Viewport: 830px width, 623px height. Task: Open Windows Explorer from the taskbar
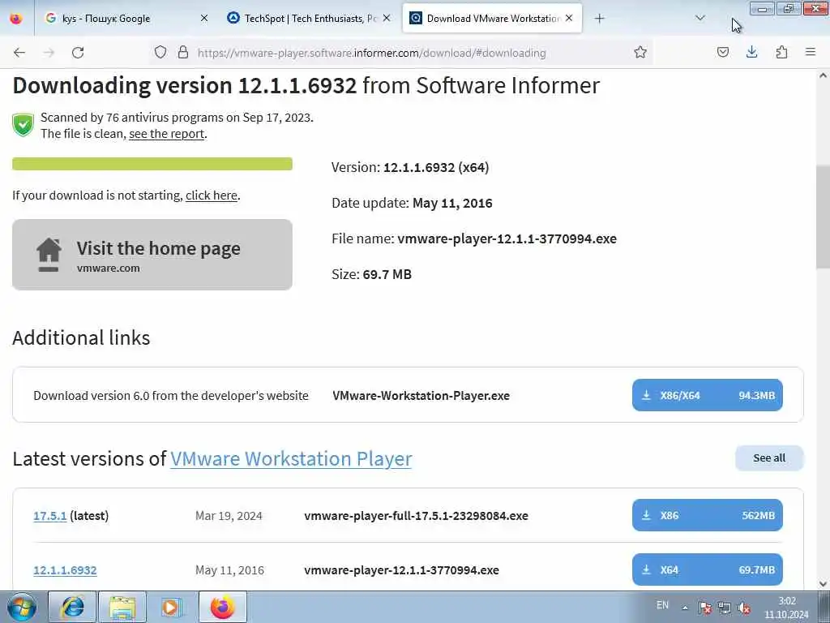pos(122,607)
